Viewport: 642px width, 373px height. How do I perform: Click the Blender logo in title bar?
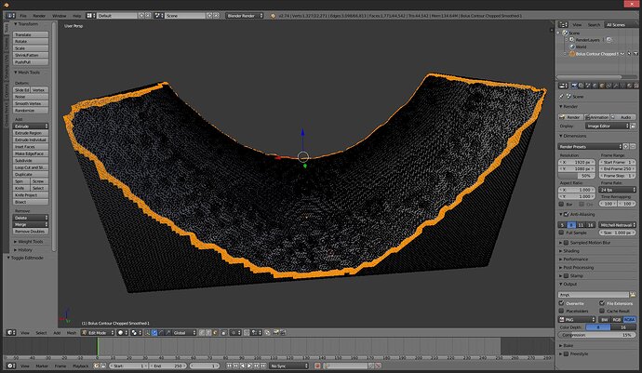[x=6, y=5]
